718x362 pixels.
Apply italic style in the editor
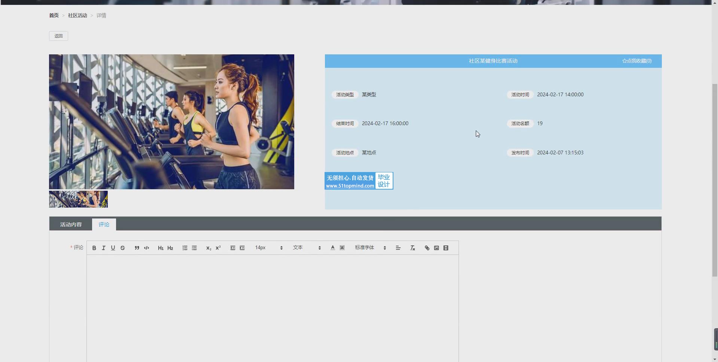104,248
